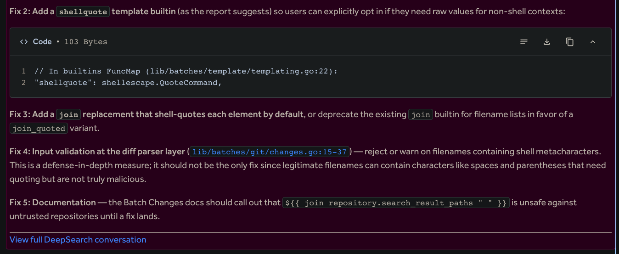The height and width of the screenshot is (254, 619).
Task: Click the // In builtins FuncMap comment line
Action: click(186, 71)
